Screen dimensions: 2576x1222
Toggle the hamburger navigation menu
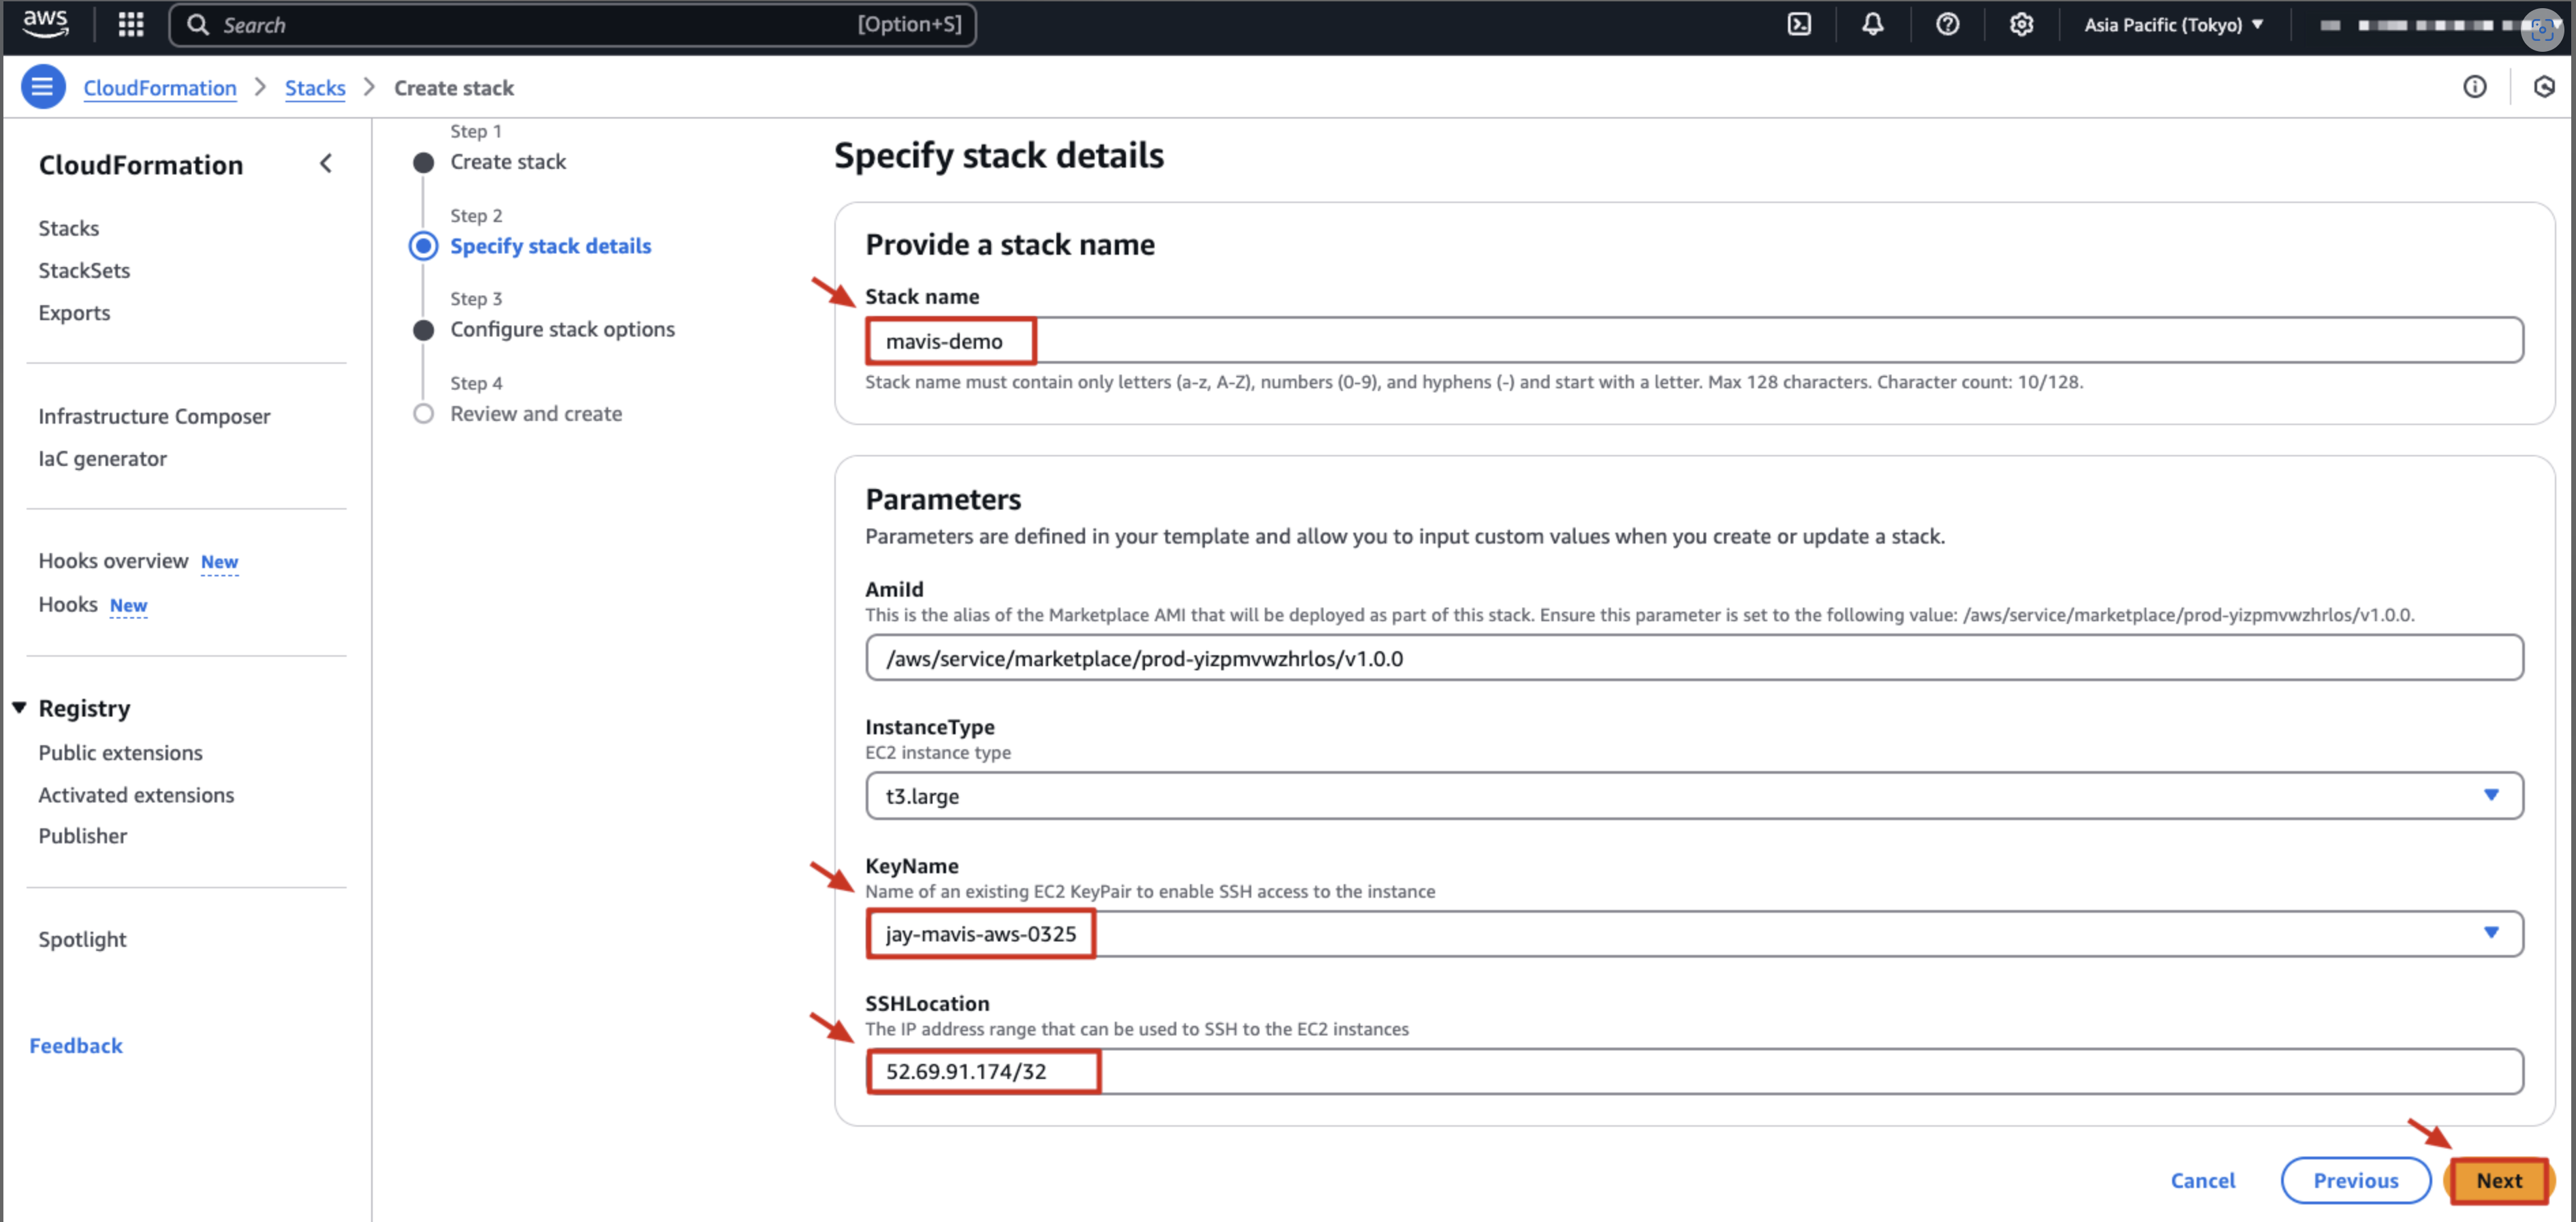(x=42, y=87)
